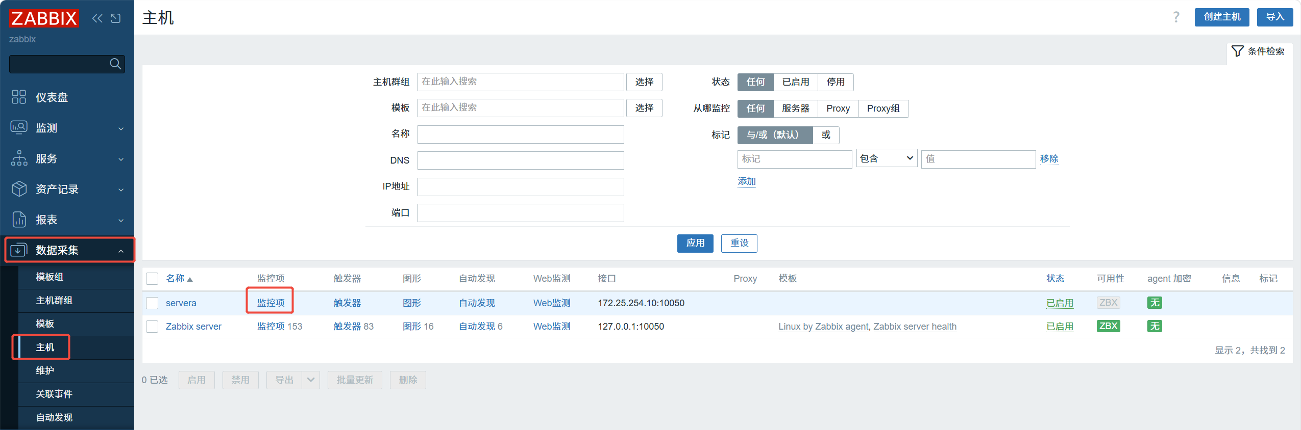Click the sidebar search magnifier icon

pos(115,64)
